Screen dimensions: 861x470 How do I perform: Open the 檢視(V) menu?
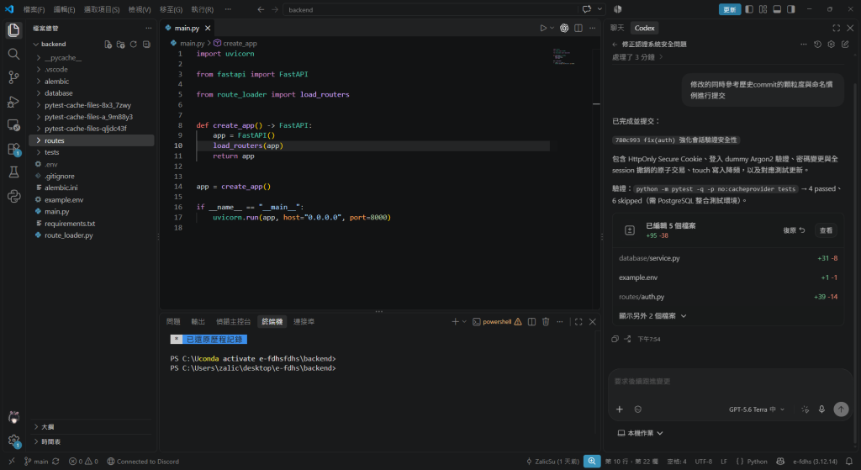click(140, 9)
